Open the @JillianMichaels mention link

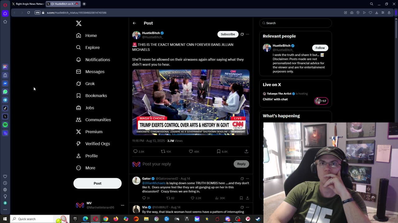click(154, 183)
